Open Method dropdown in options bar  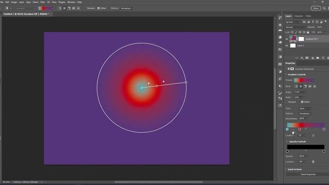pos(127,8)
